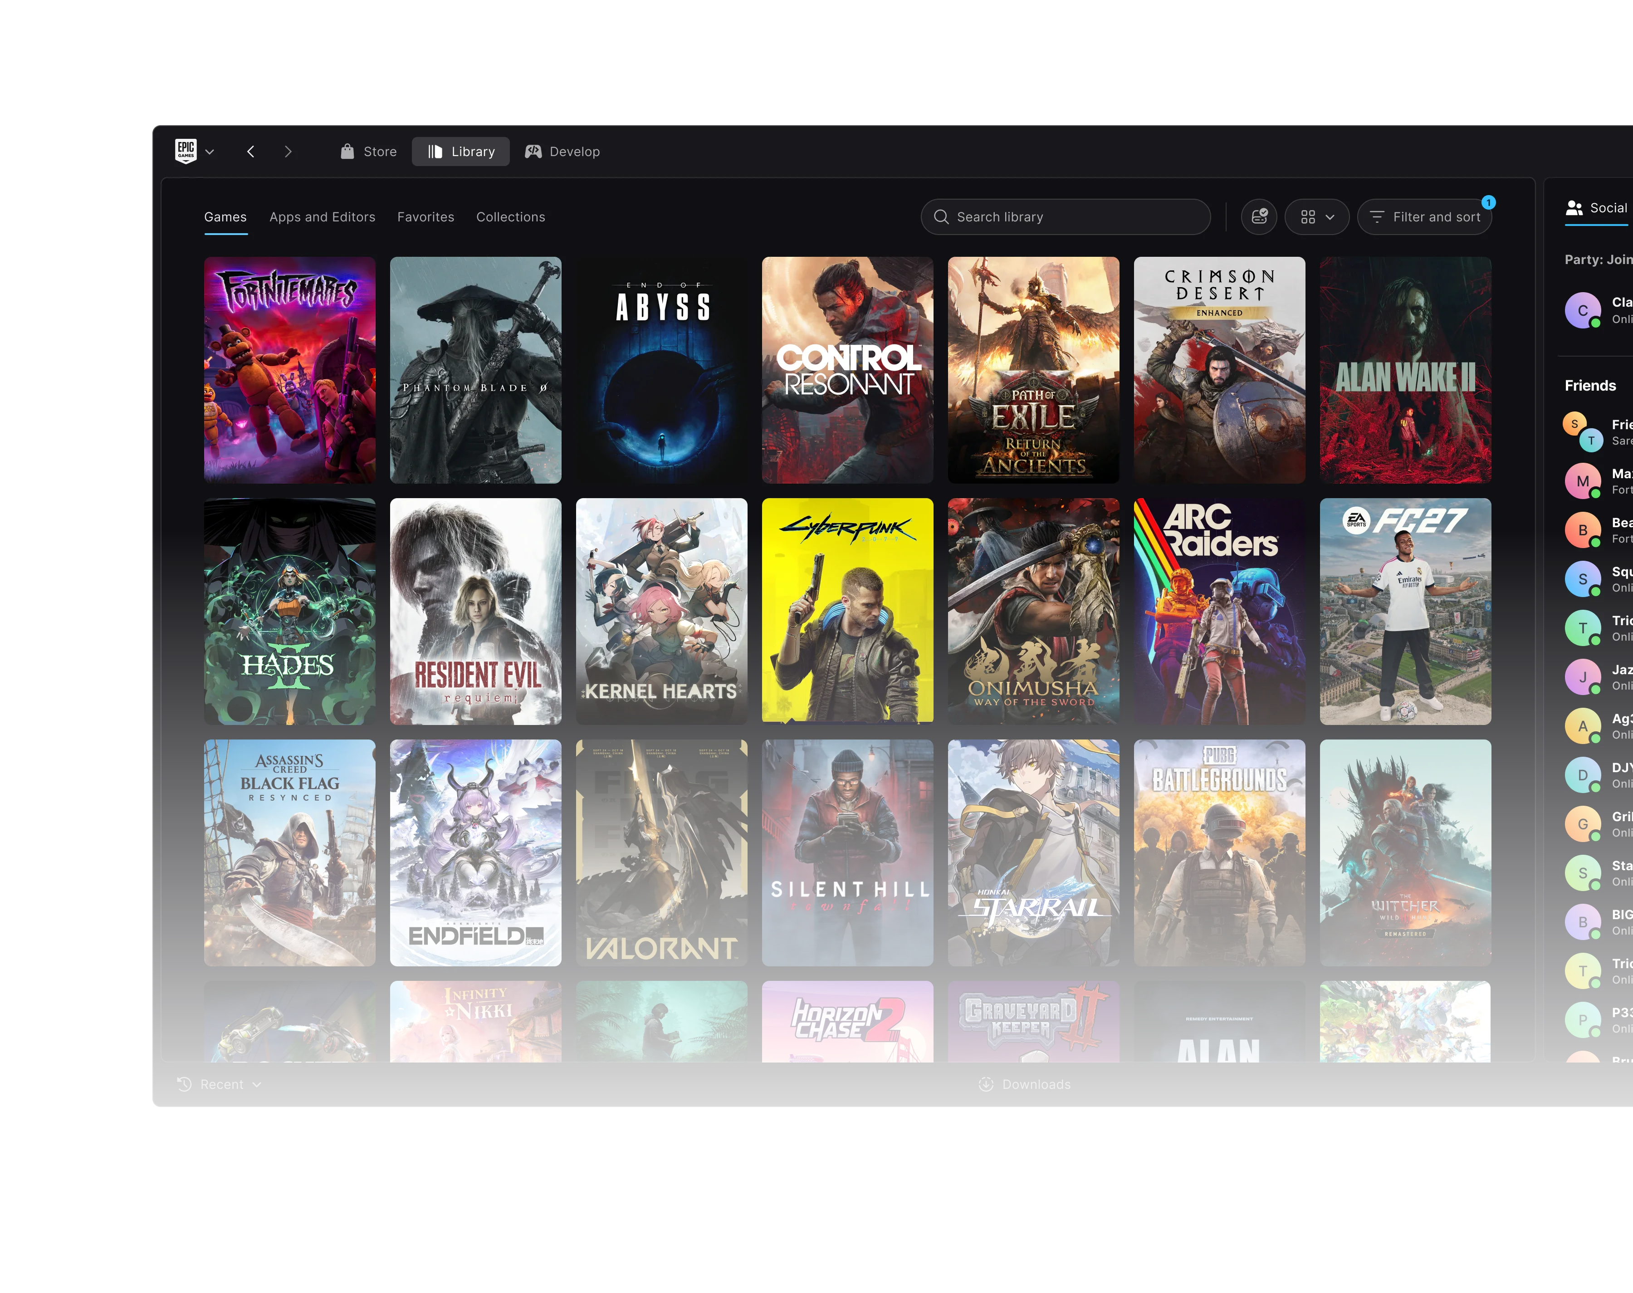Screen dimensions: 1633x1293
Task: Switch to the Favorites tab
Action: (x=426, y=216)
